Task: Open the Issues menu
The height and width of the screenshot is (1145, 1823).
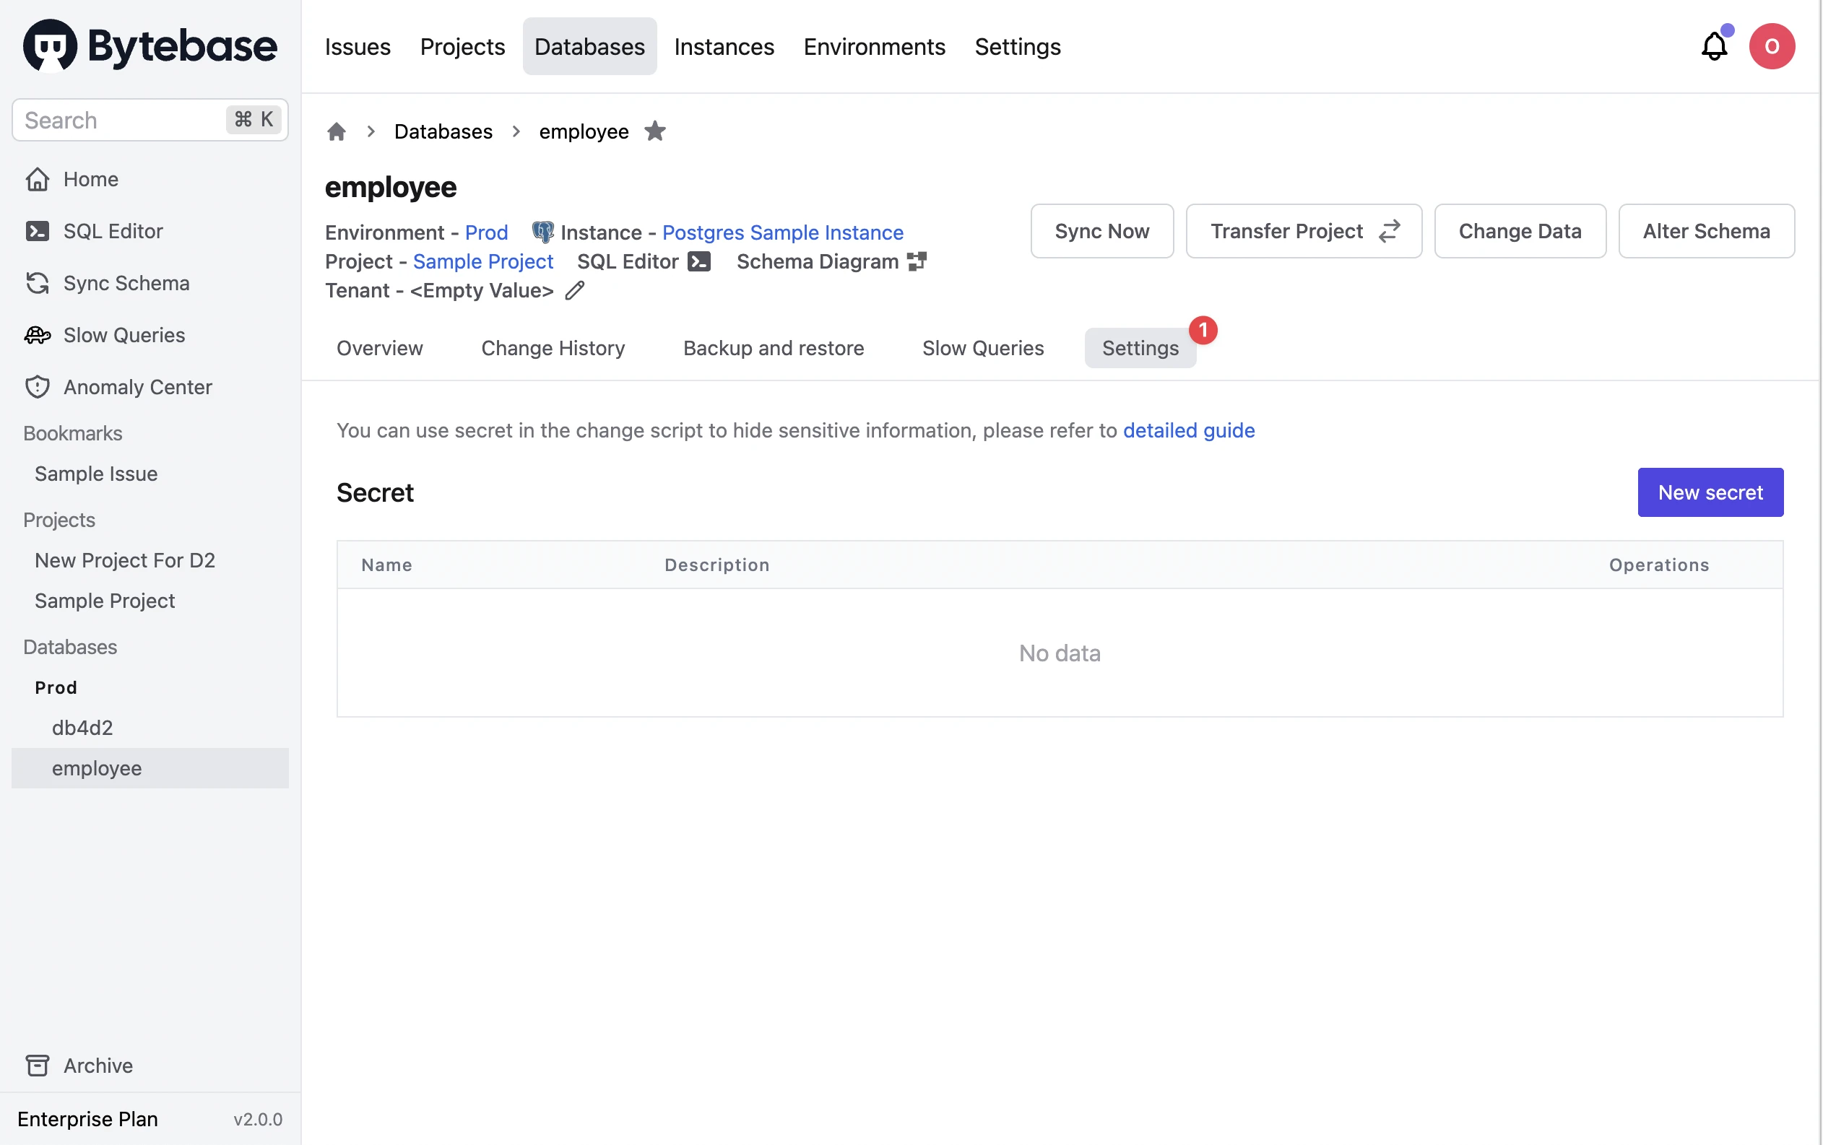Action: pyautogui.click(x=358, y=46)
